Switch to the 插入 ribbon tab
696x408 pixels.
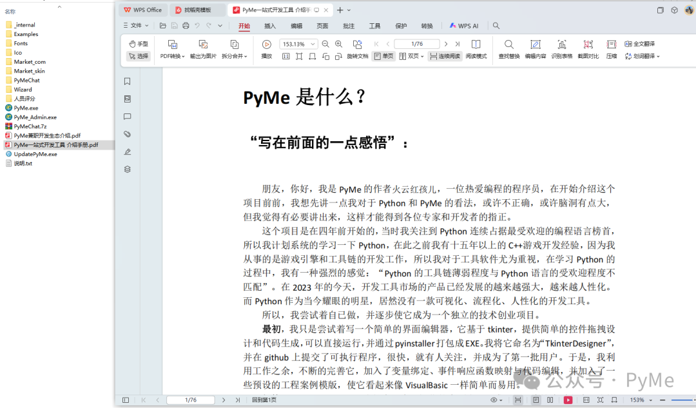[269, 26]
